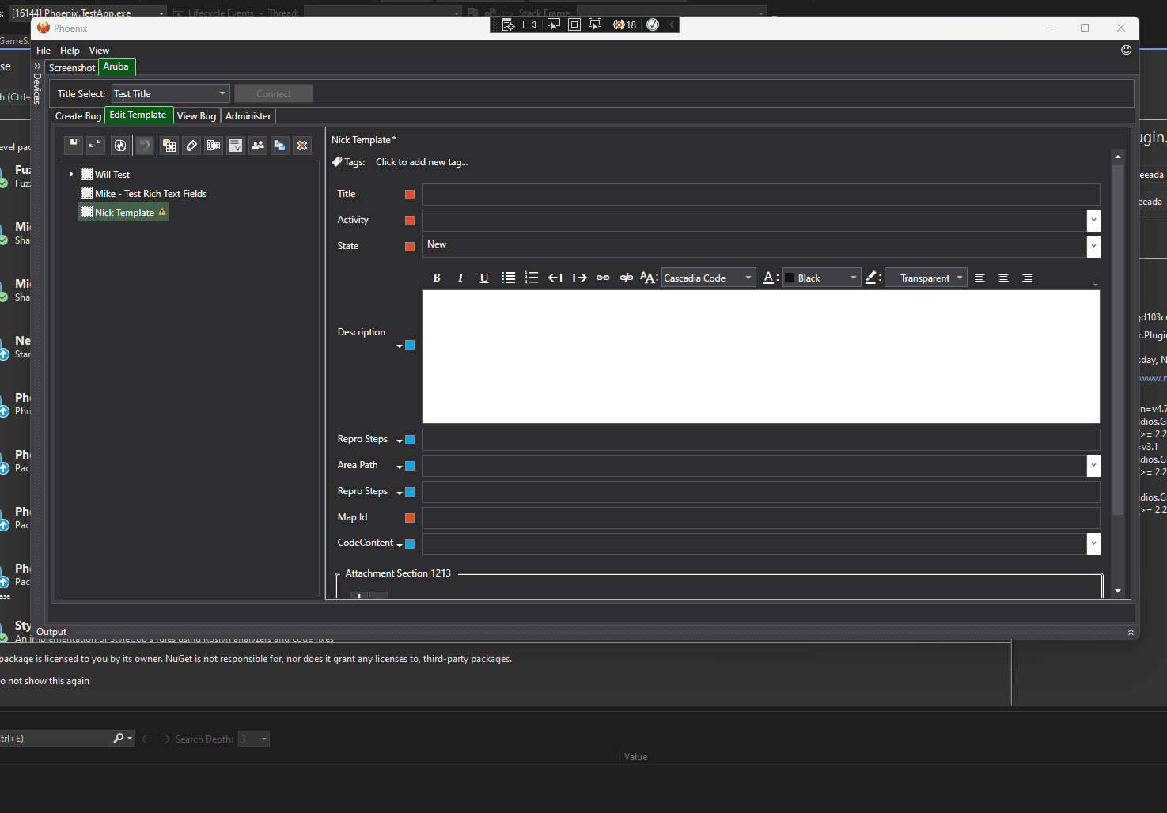
Task: Insert a bulleted list in description
Action: pyautogui.click(x=508, y=278)
